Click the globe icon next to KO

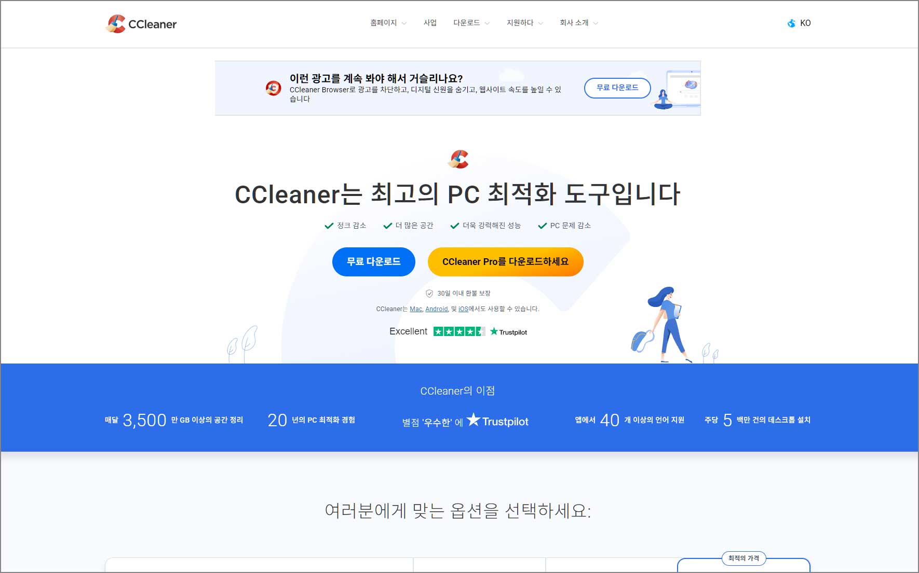click(x=791, y=23)
